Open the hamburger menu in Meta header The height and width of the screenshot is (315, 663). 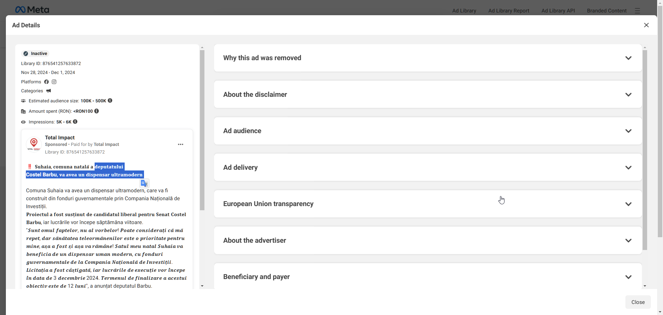click(637, 11)
